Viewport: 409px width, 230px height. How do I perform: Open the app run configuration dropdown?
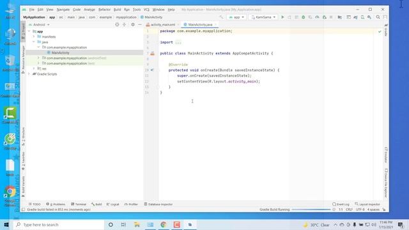pyautogui.click(x=236, y=17)
